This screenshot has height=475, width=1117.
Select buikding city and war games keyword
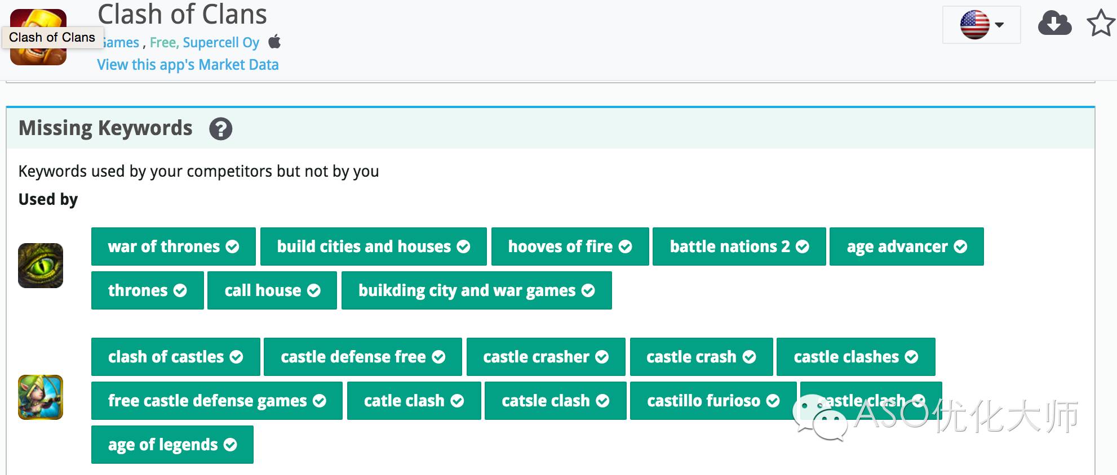(x=477, y=290)
